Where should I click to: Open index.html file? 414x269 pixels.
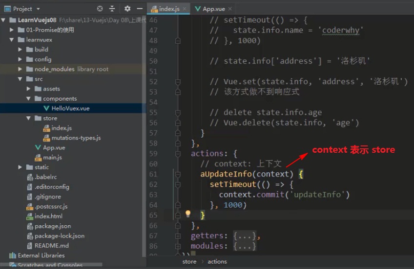coord(48,216)
